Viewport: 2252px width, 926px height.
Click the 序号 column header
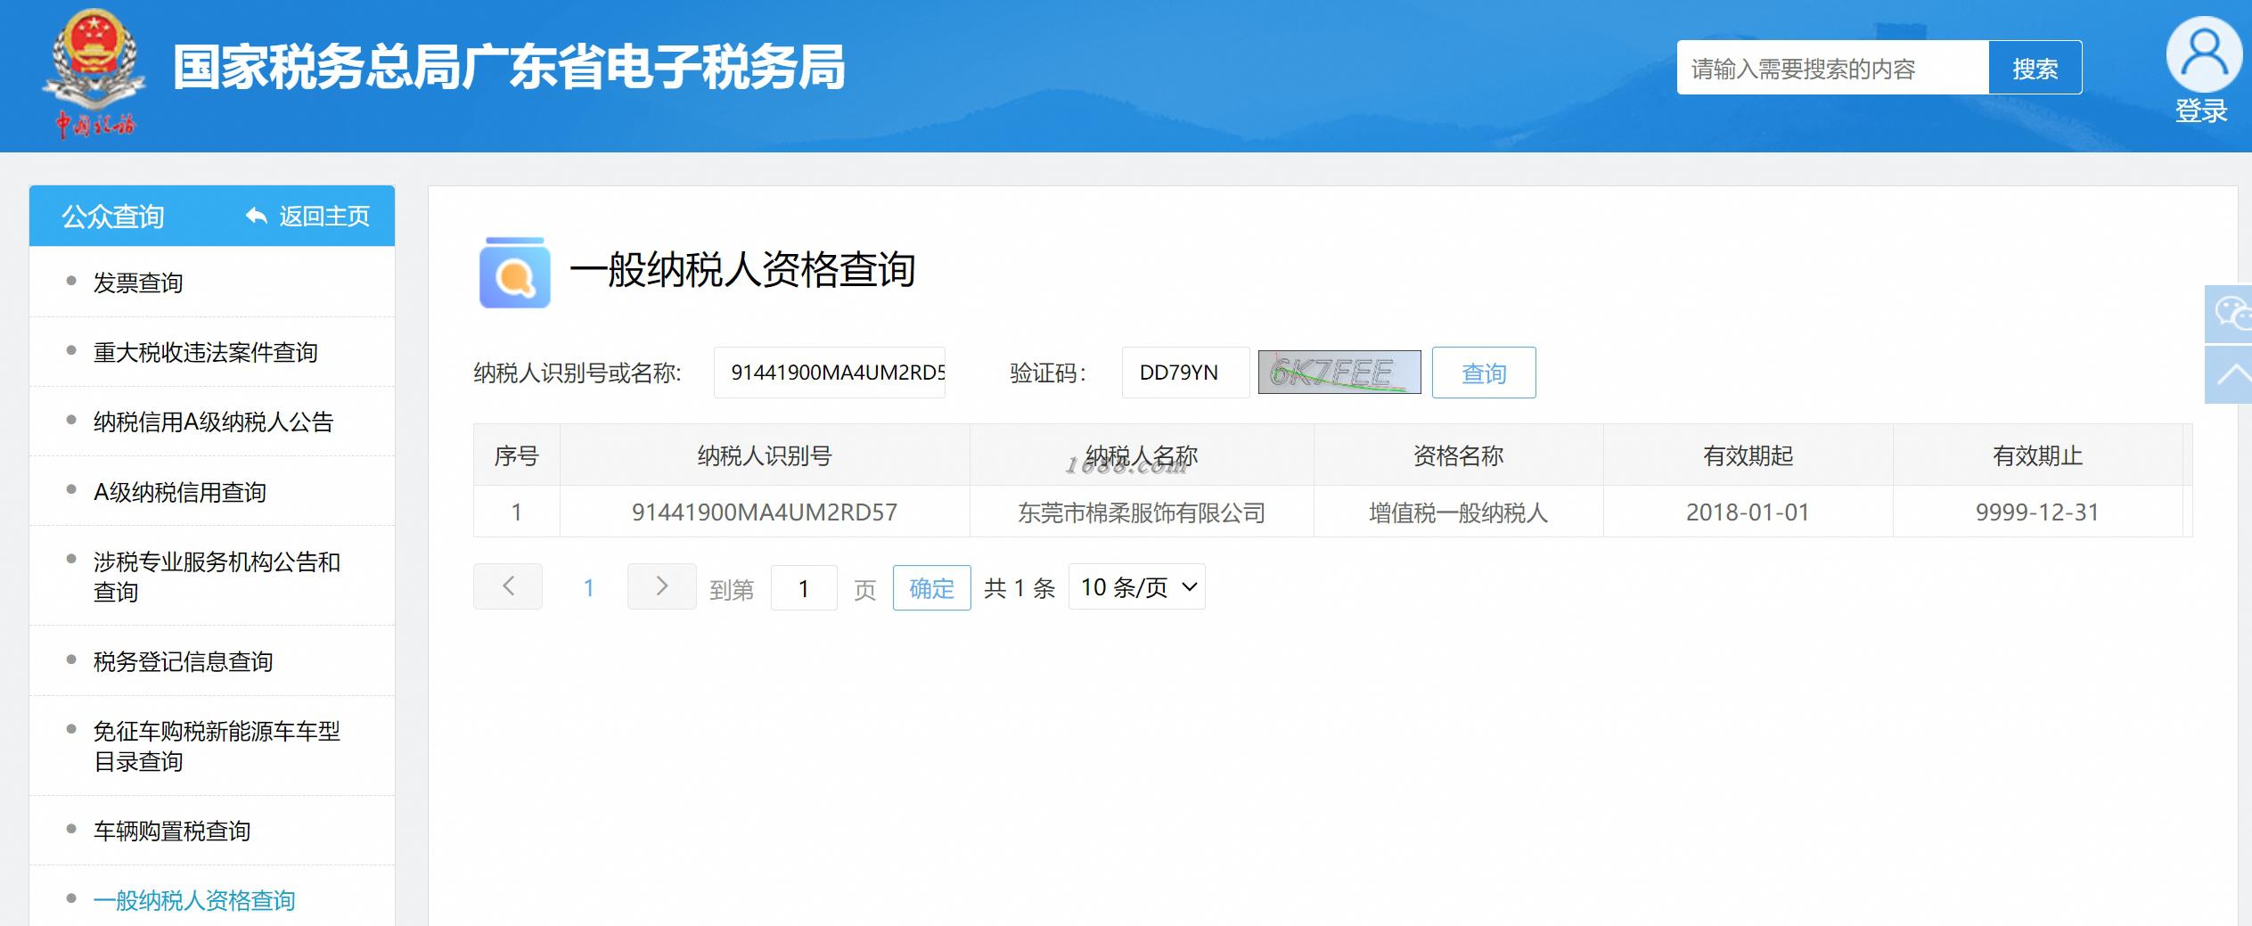pos(517,455)
